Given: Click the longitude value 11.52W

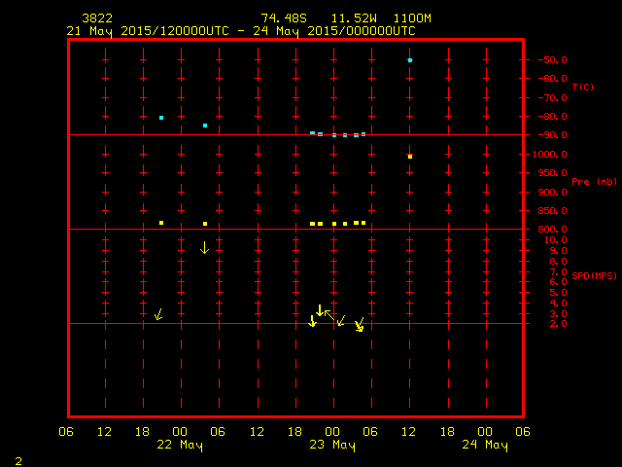Looking at the screenshot, I should pos(351,18).
